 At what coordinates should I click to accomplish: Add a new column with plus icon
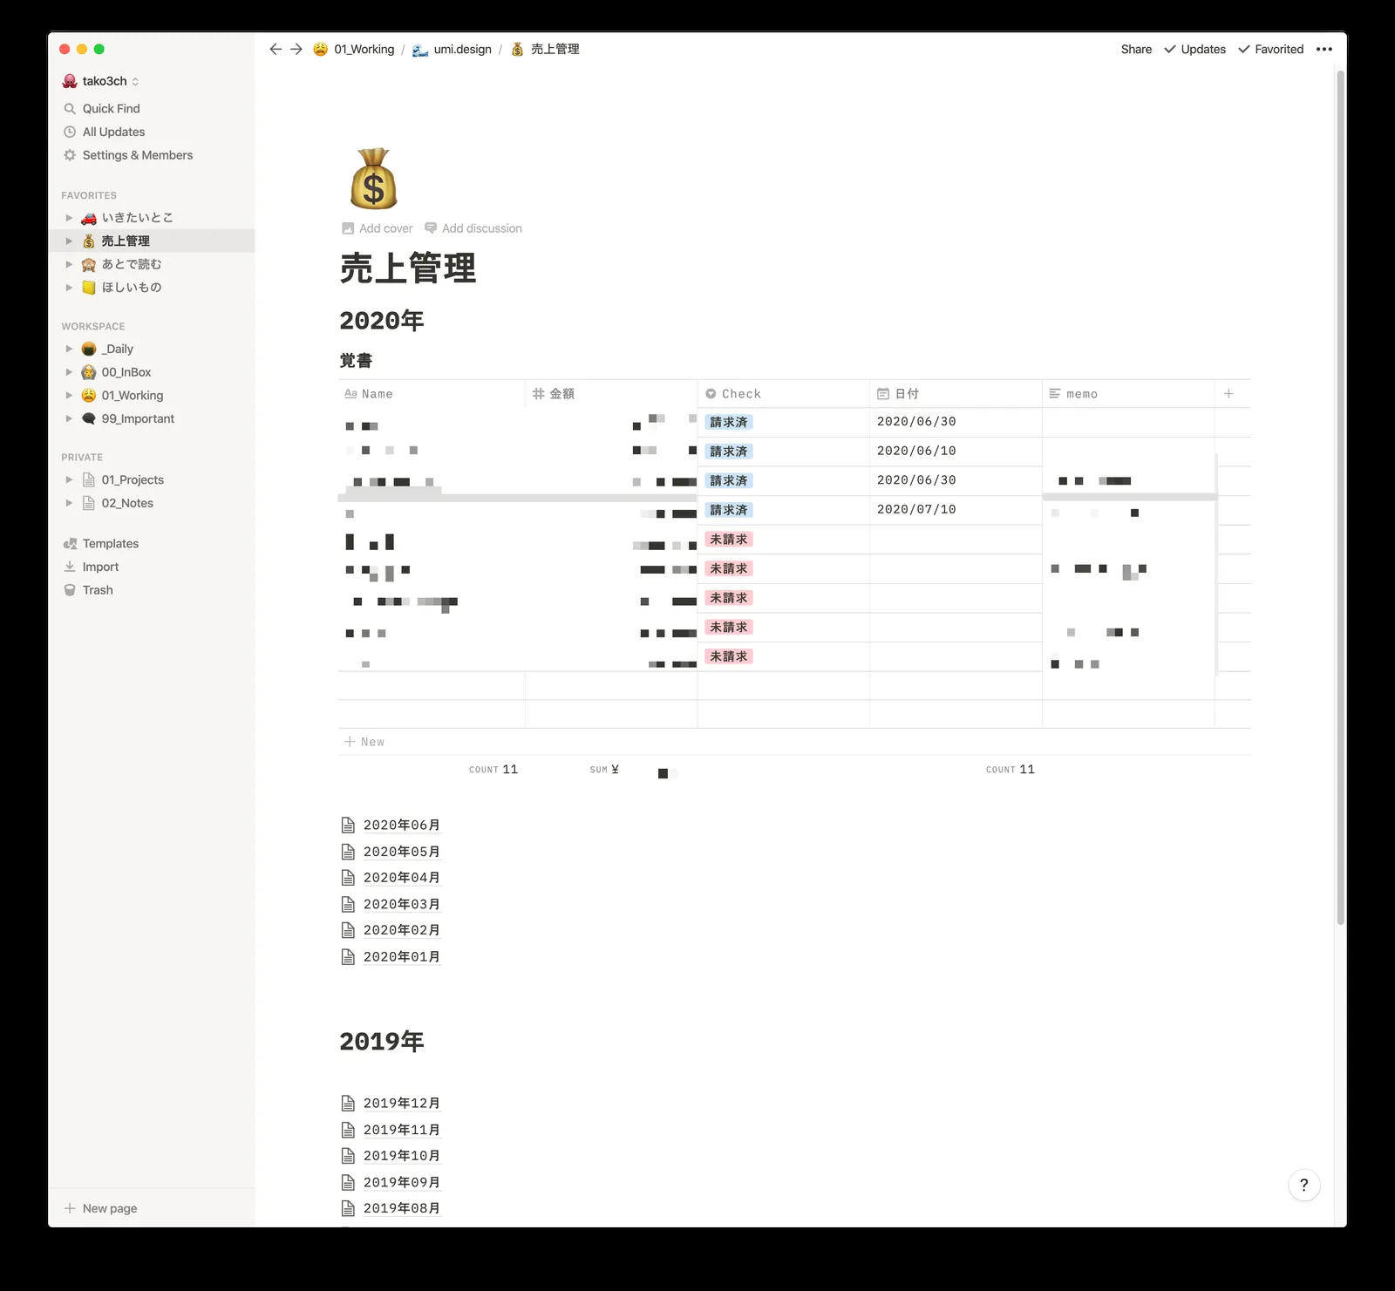(1228, 394)
